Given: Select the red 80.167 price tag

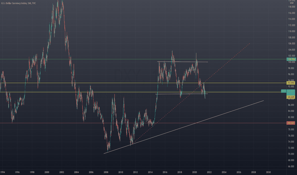Looking at the screenshot, I should coord(291,123).
